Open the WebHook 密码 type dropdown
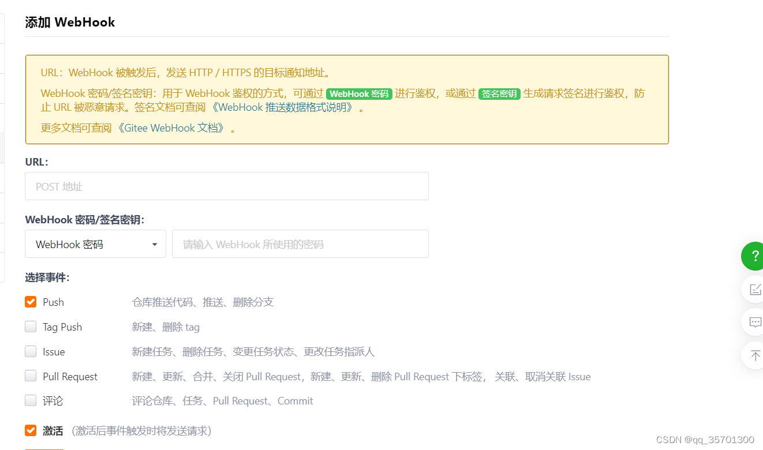The width and height of the screenshot is (763, 450). (x=95, y=243)
